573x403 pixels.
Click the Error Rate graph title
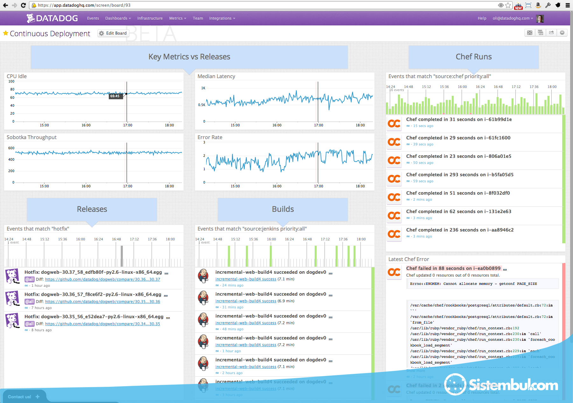point(210,137)
